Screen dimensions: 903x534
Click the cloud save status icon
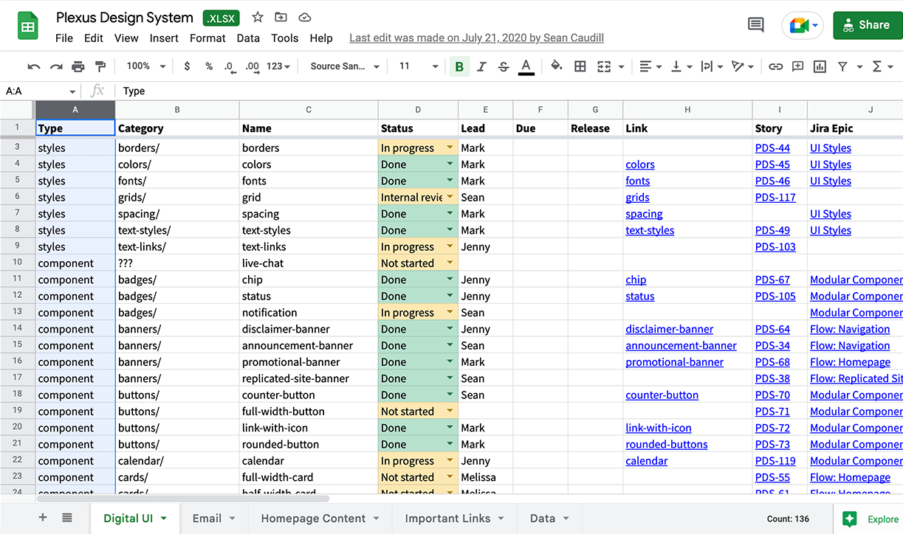304,17
